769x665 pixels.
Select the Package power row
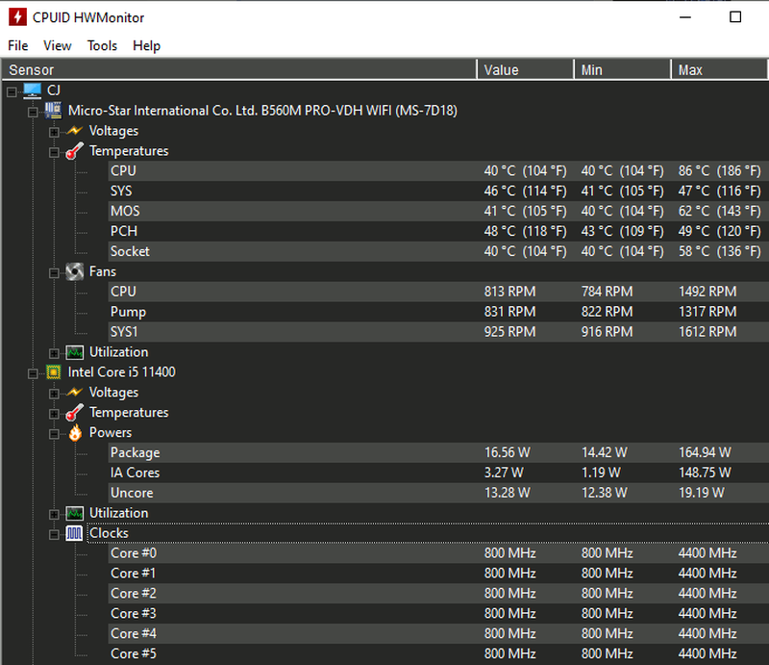[x=438, y=453]
